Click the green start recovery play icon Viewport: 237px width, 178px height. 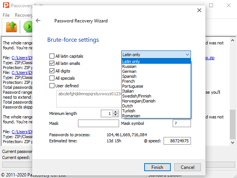(28, 27)
